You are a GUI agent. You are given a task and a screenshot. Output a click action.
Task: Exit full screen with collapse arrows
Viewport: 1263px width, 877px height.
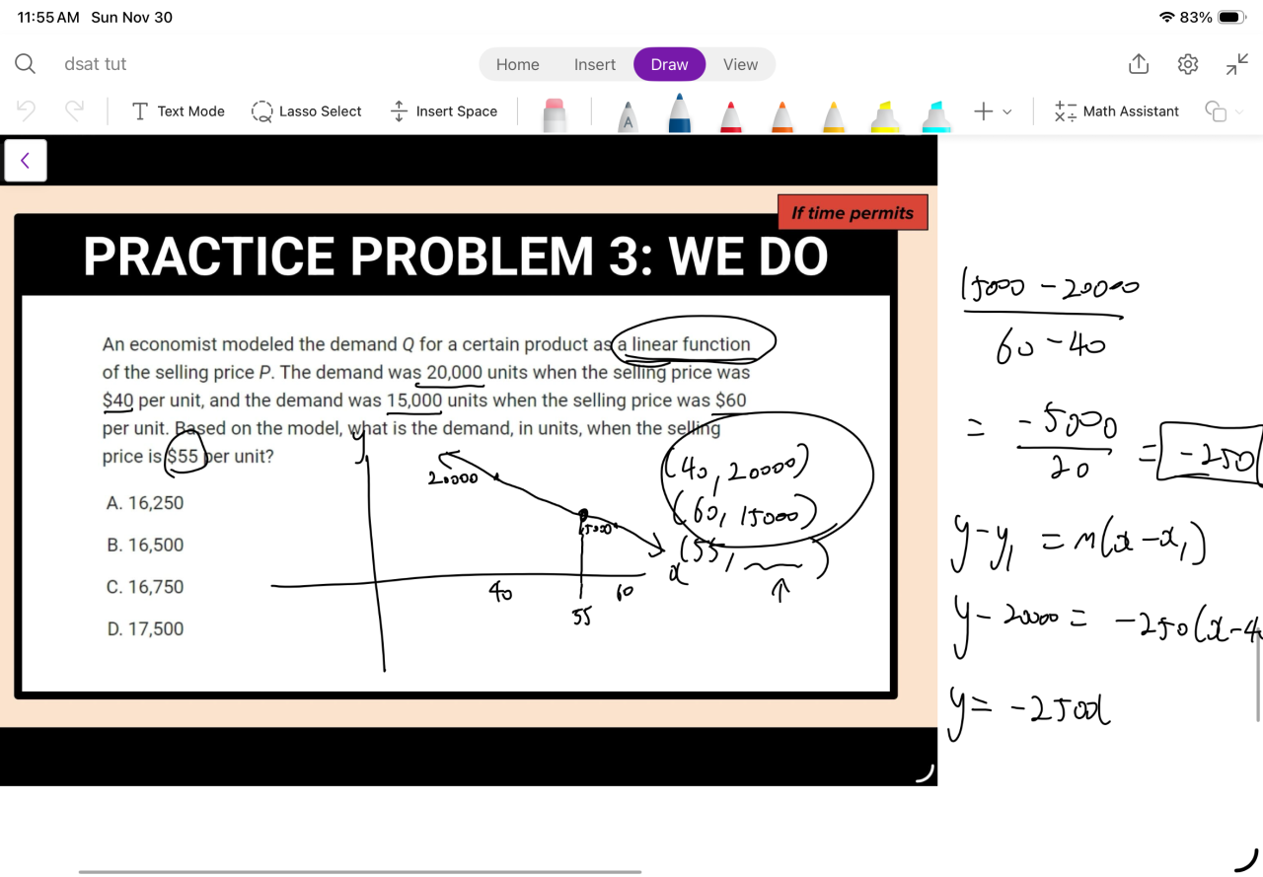pyautogui.click(x=1237, y=64)
